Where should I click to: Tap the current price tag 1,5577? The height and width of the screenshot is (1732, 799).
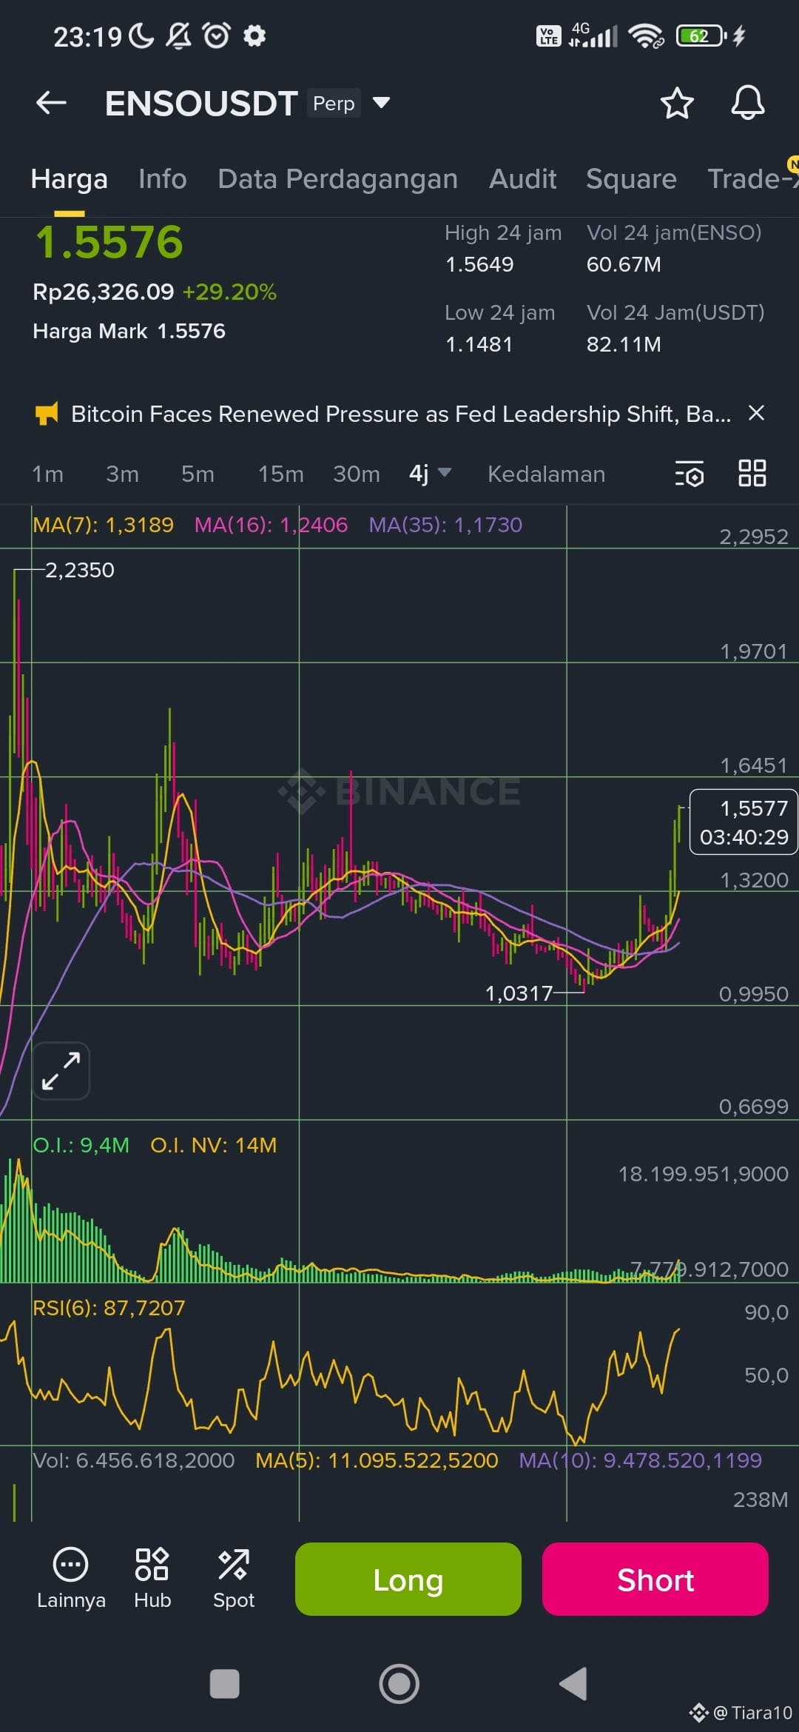(x=744, y=822)
